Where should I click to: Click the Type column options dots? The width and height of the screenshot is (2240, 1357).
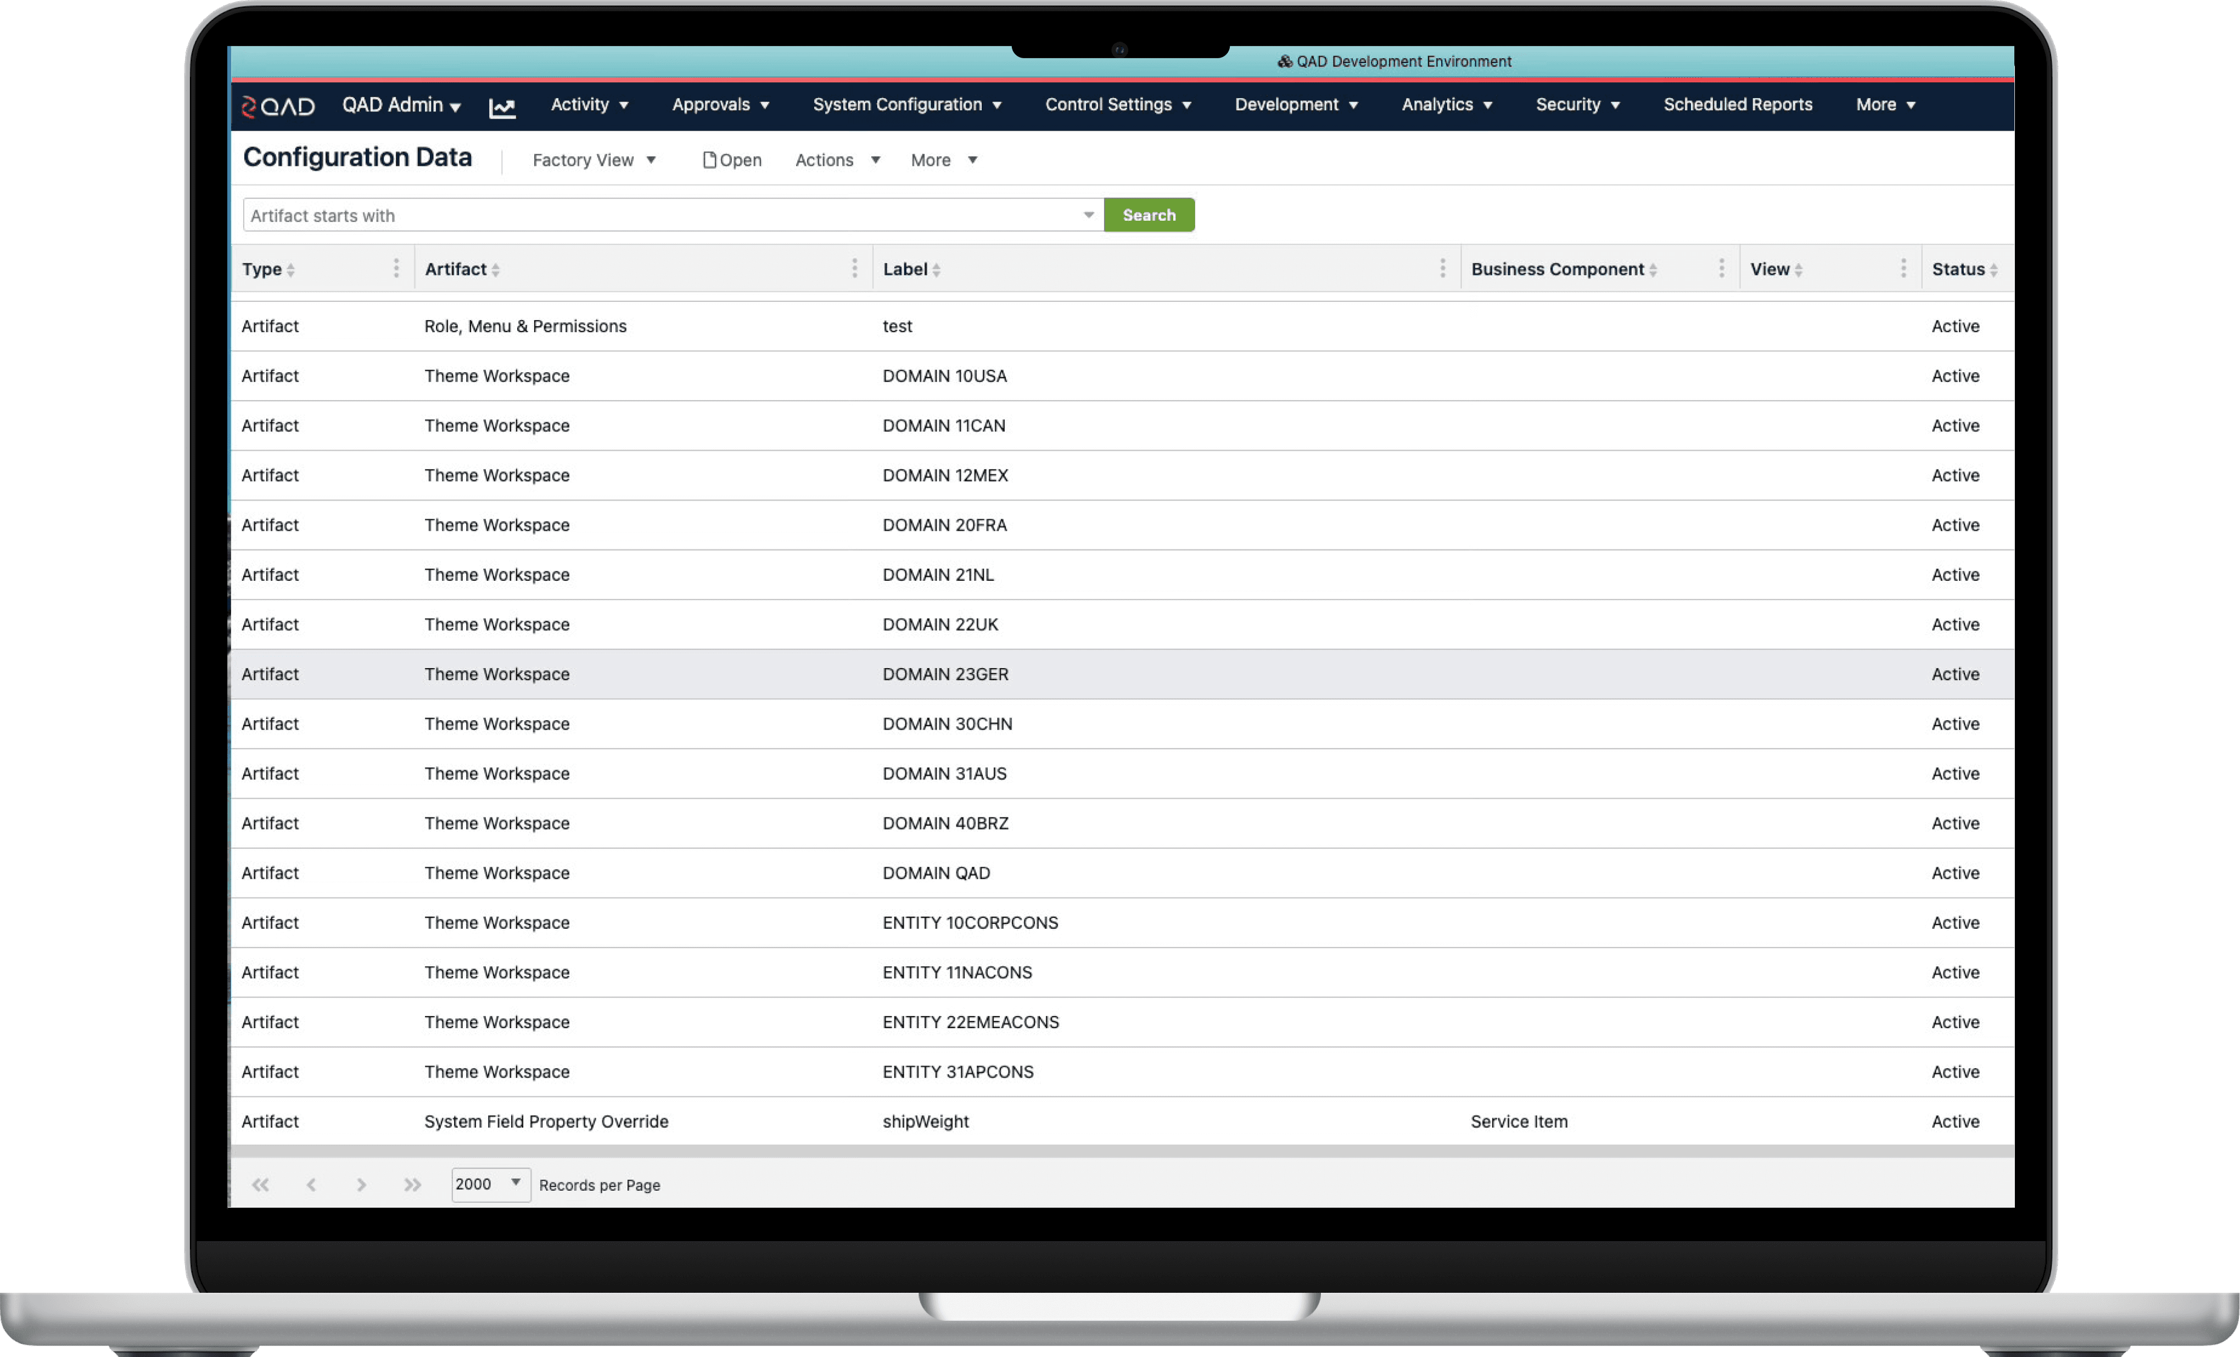(395, 268)
